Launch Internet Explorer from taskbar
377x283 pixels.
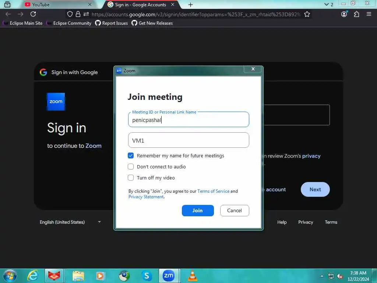tap(33, 276)
